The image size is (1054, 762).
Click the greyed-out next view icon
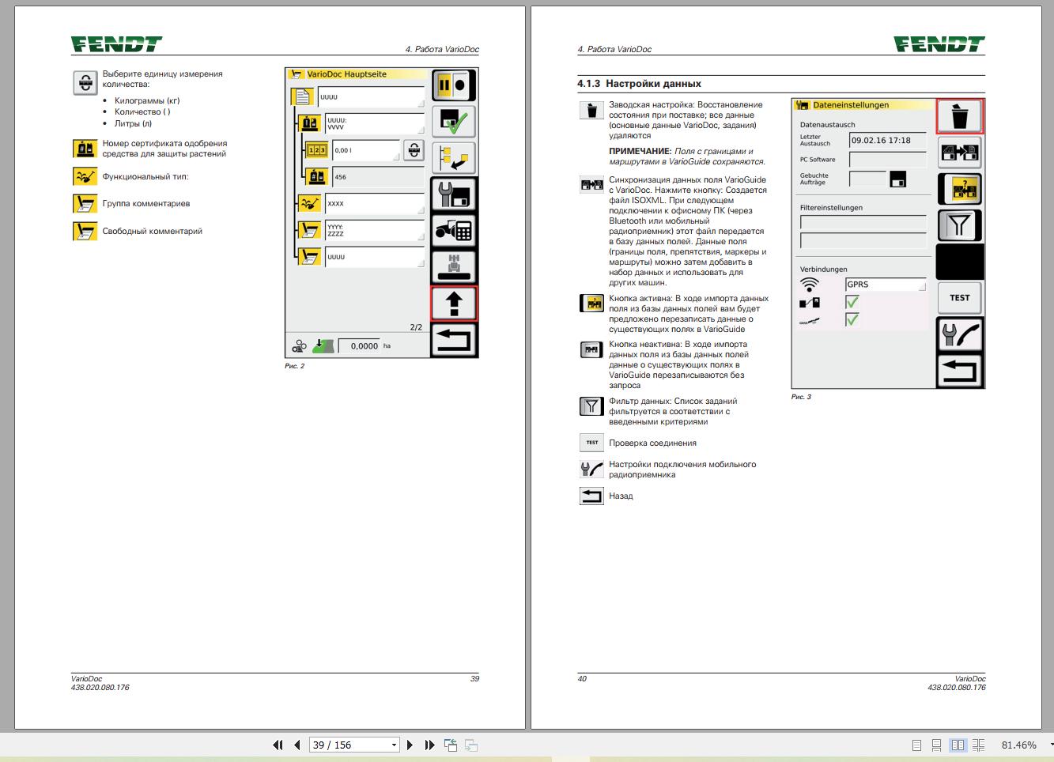pos(470,745)
